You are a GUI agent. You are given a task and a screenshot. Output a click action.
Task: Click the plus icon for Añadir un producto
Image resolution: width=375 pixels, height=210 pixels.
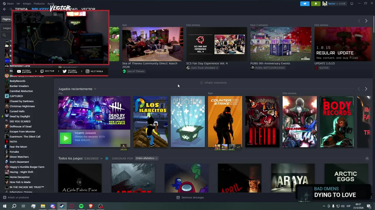tap(4, 197)
